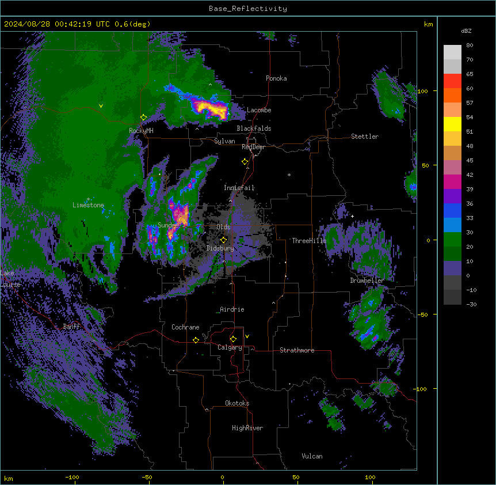Click the intense storm cell west of Lacombe

tap(211, 108)
